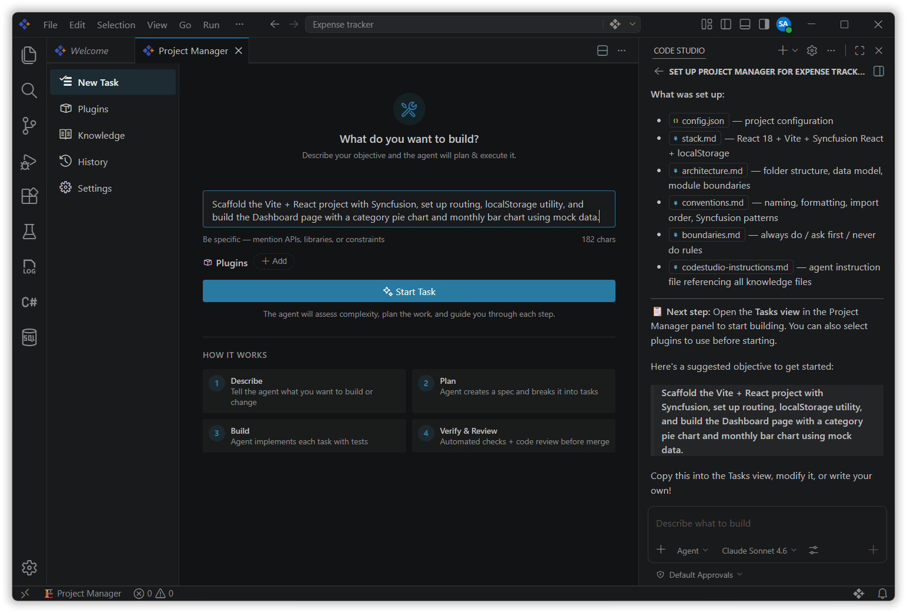Select New Task in Project Manager sidebar

point(113,82)
